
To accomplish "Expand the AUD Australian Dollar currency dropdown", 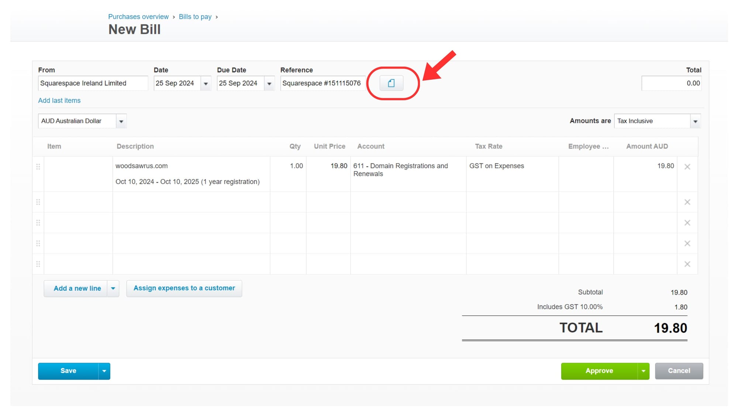I will coord(121,121).
